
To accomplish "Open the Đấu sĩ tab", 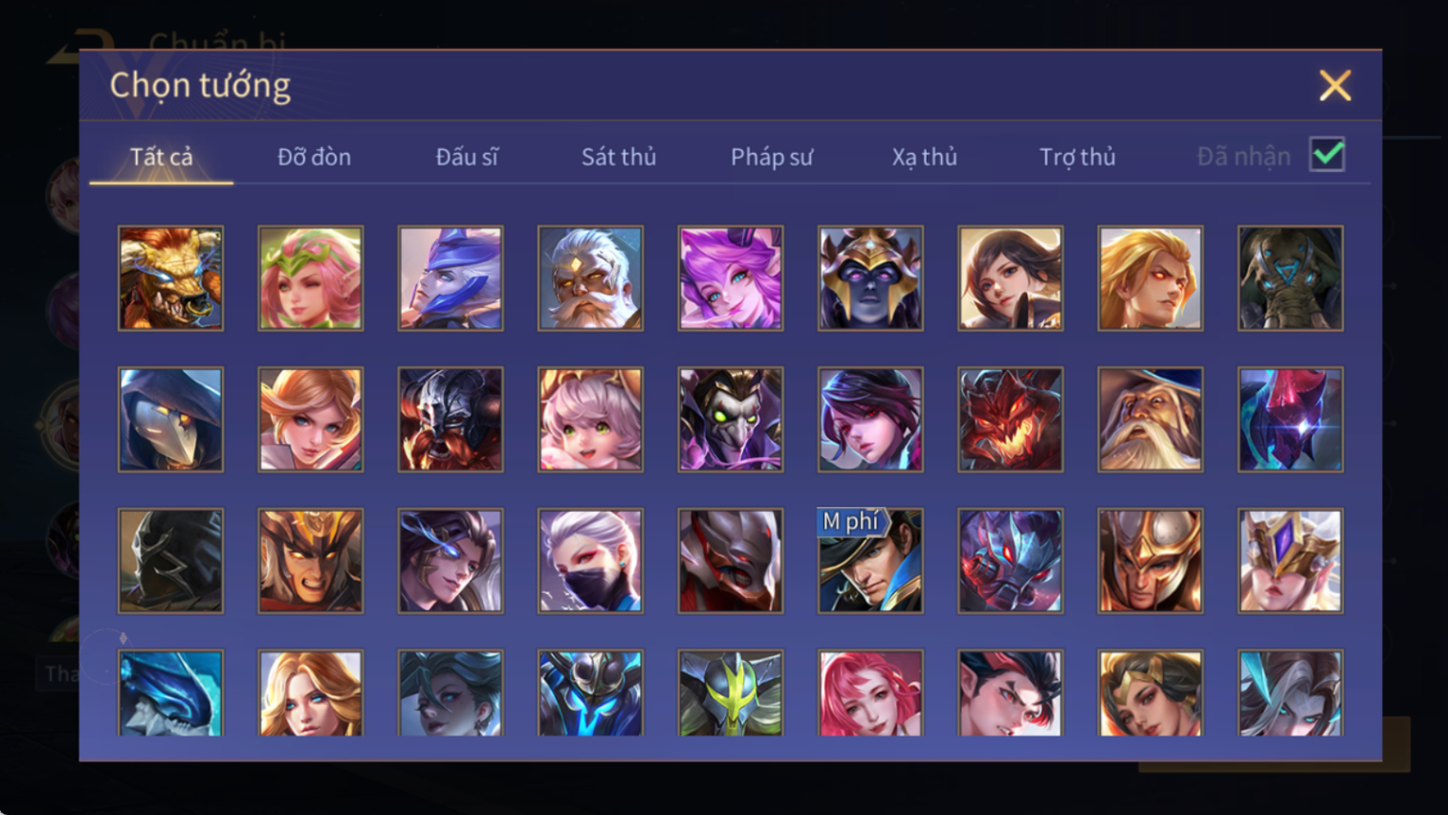I will point(467,157).
